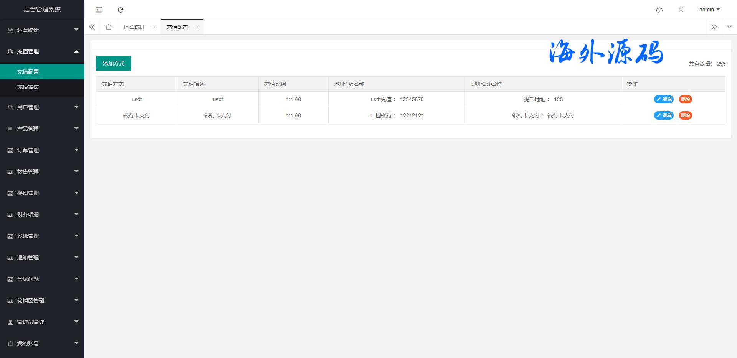Switch to the 运营统计 tab
The image size is (737, 358).
point(134,27)
